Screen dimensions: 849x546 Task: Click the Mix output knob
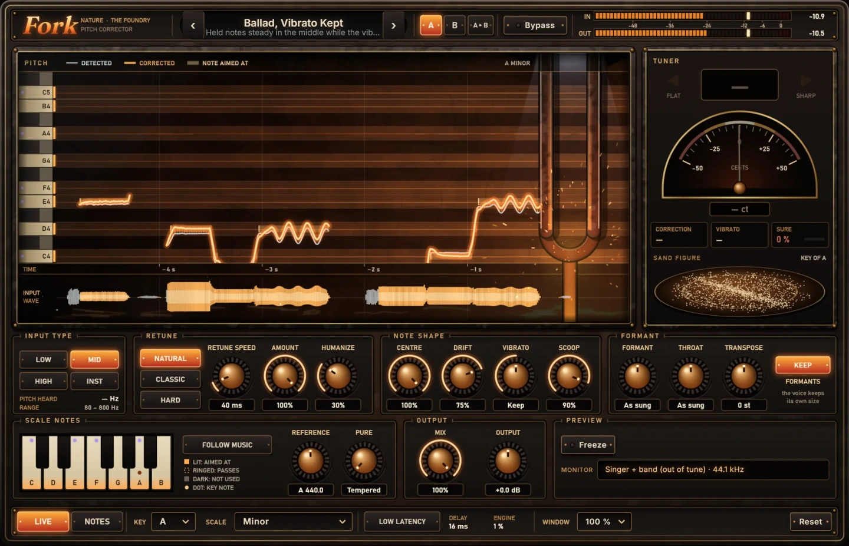(440, 461)
